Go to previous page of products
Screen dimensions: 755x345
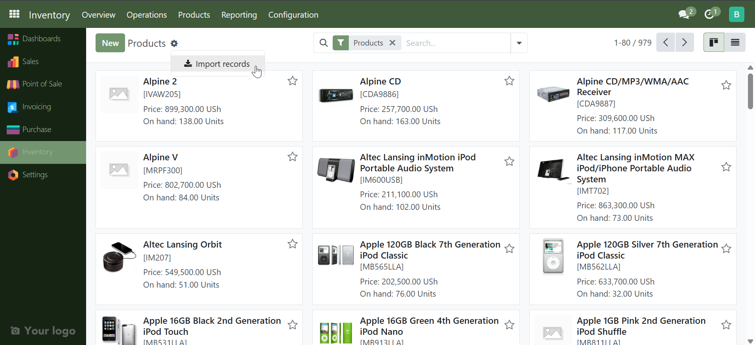666,42
